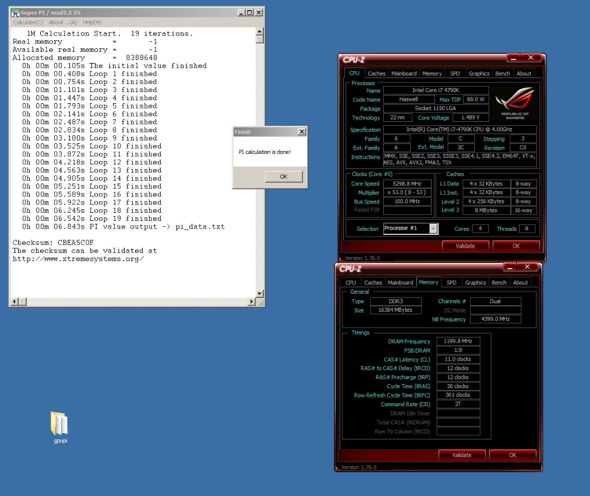
Task: Click the Core Speed 5298.8 MHz field
Action: (x=407, y=184)
